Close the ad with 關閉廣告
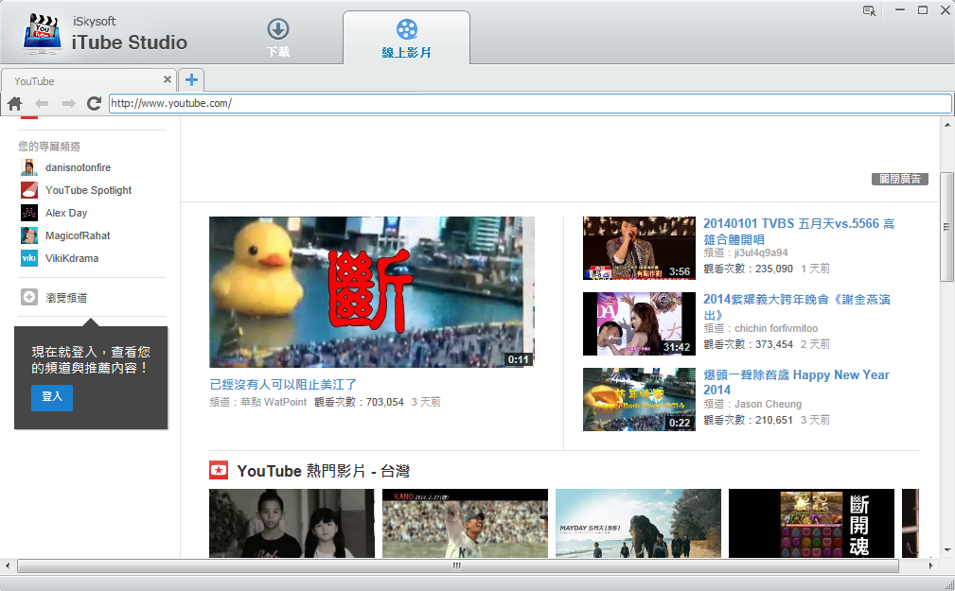This screenshot has width=955, height=591. click(x=899, y=179)
